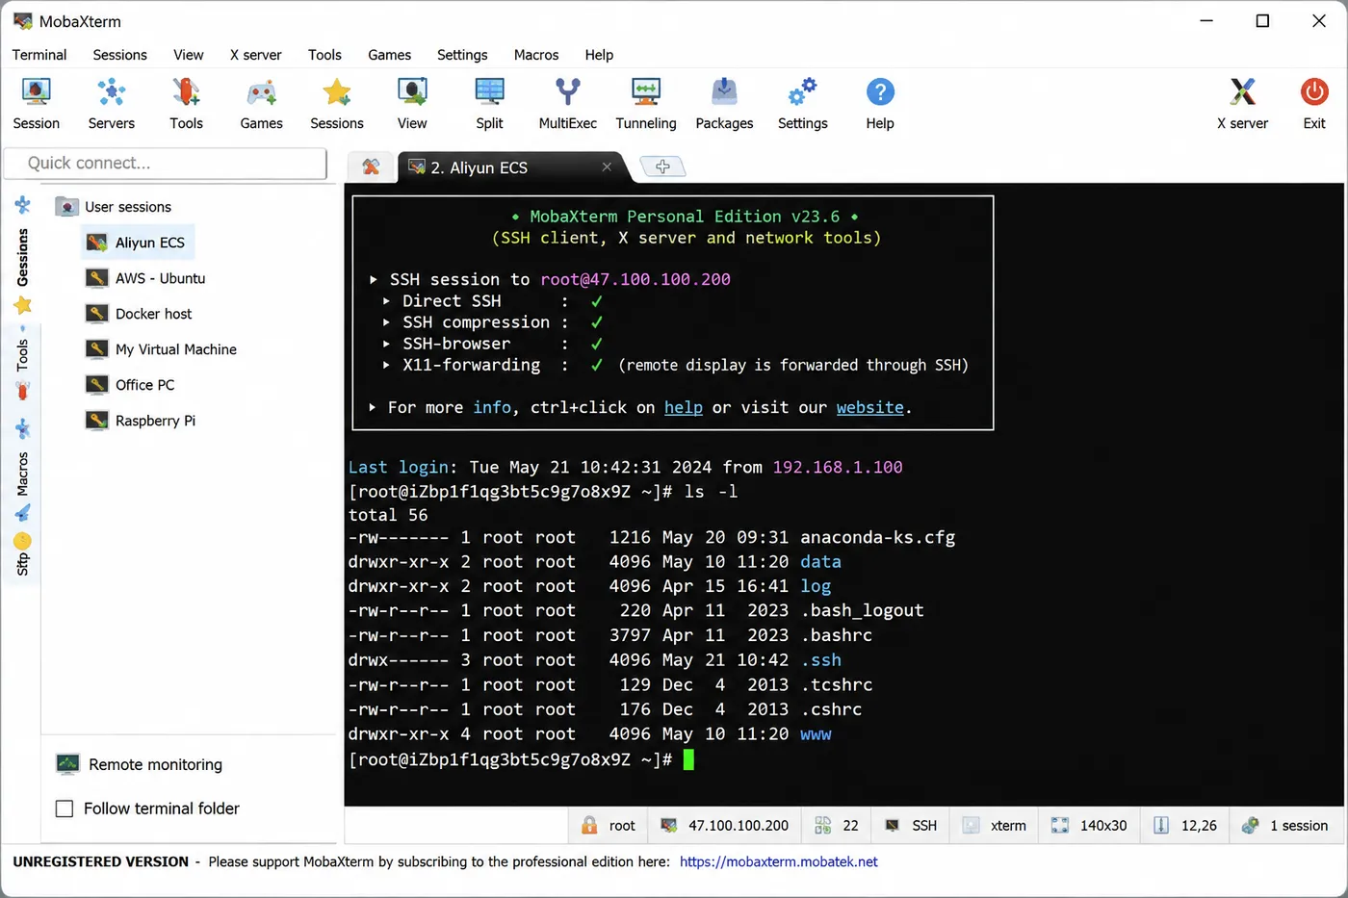Enable the Follow terminal folder checkbox
This screenshot has width=1348, height=898.
tap(65, 808)
